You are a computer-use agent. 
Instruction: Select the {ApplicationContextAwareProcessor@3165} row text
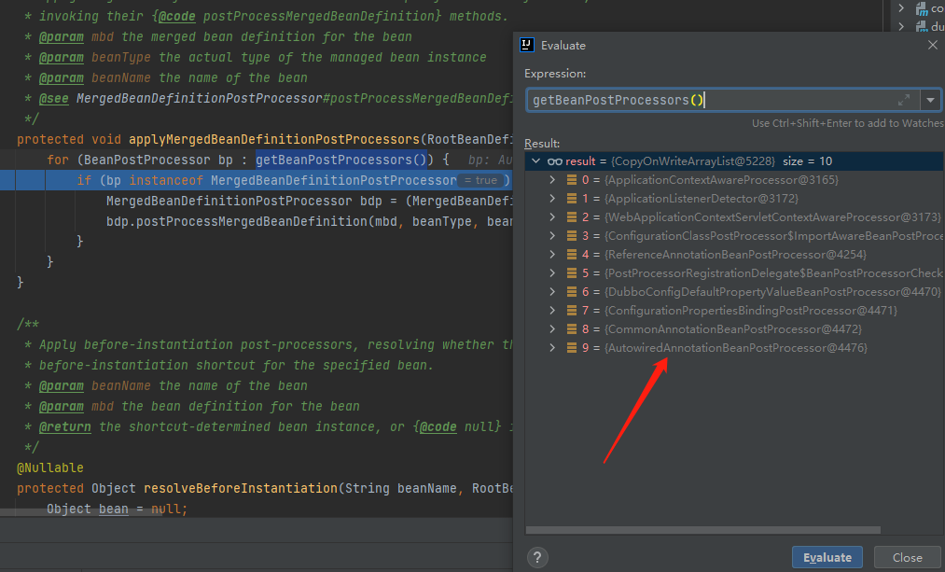point(721,179)
